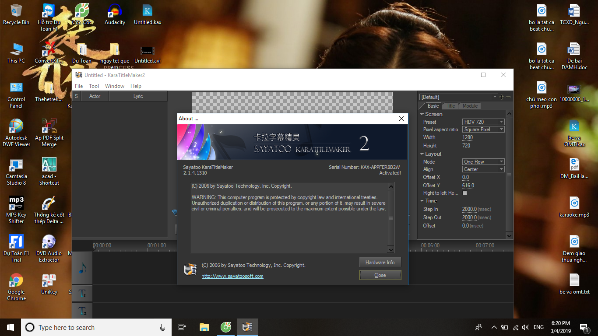
Task: Collapse the Screen section
Action: tap(422, 114)
